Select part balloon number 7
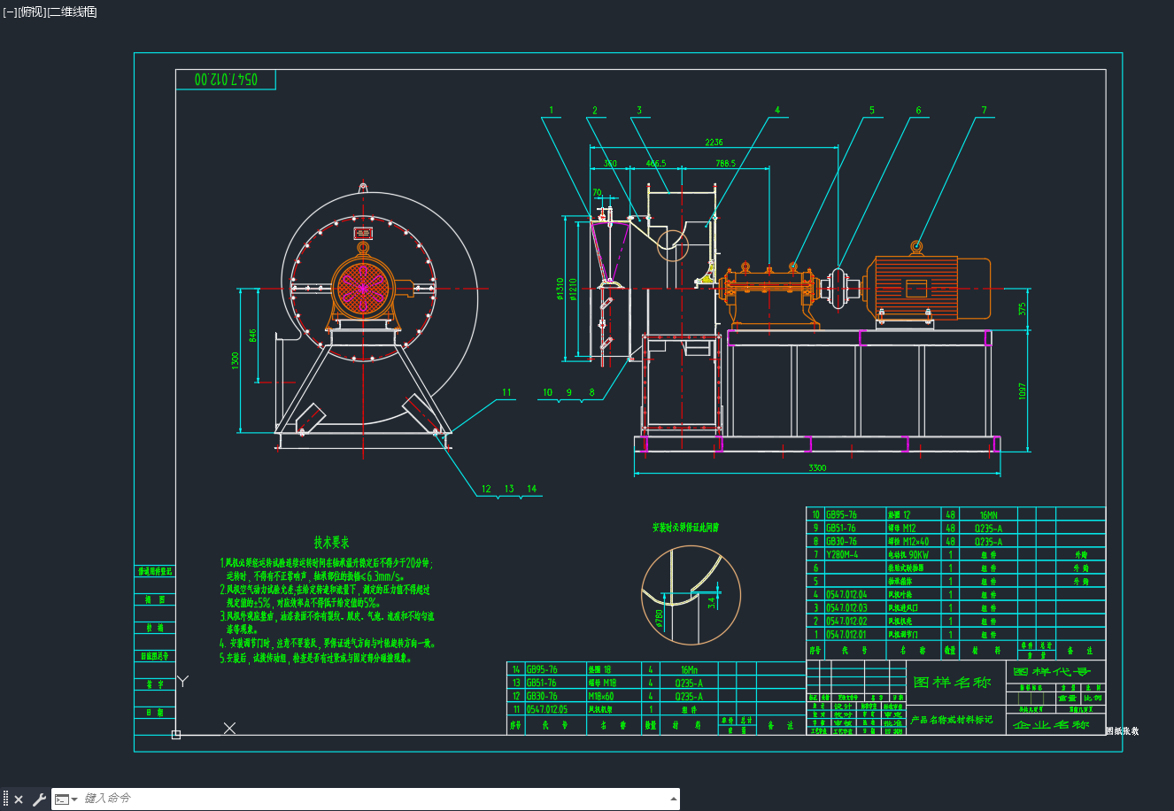Viewport: 1174px width, 811px height. pos(983,111)
